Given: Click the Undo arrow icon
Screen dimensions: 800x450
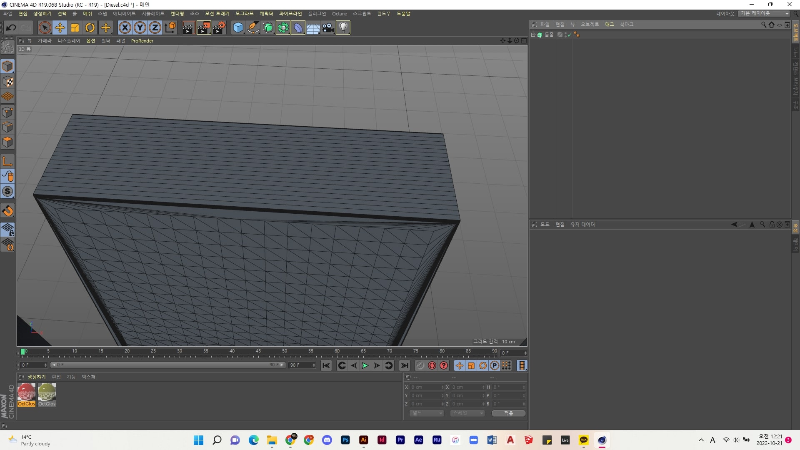Looking at the screenshot, I should click(11, 28).
